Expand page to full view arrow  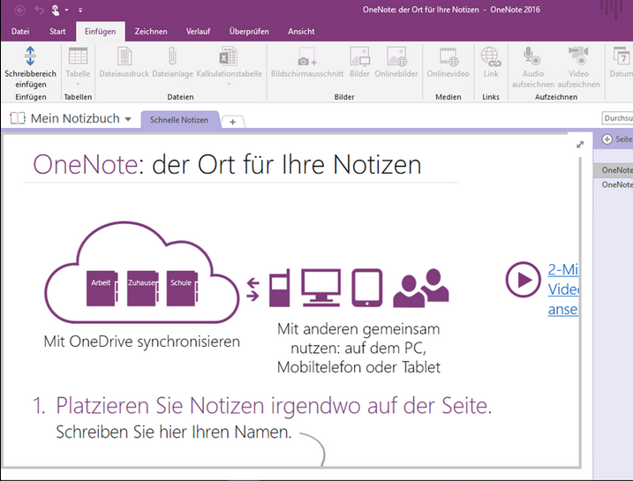coord(580,145)
